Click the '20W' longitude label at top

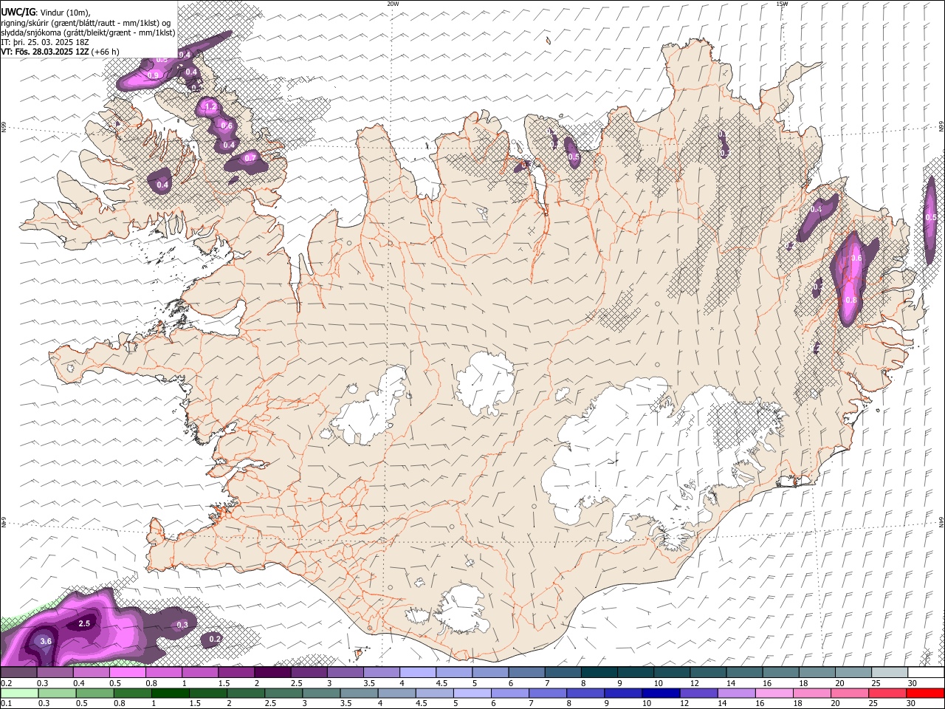(x=393, y=4)
